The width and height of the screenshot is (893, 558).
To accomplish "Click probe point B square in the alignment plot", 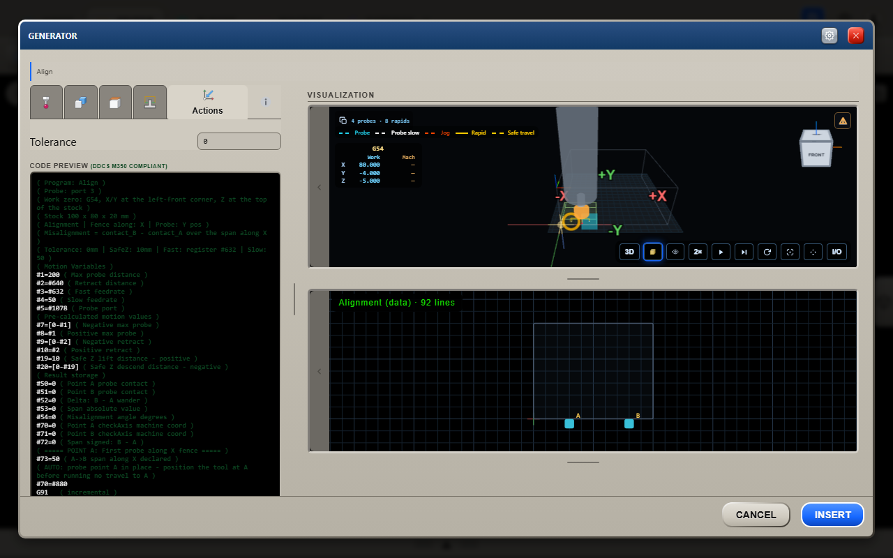I will click(629, 423).
